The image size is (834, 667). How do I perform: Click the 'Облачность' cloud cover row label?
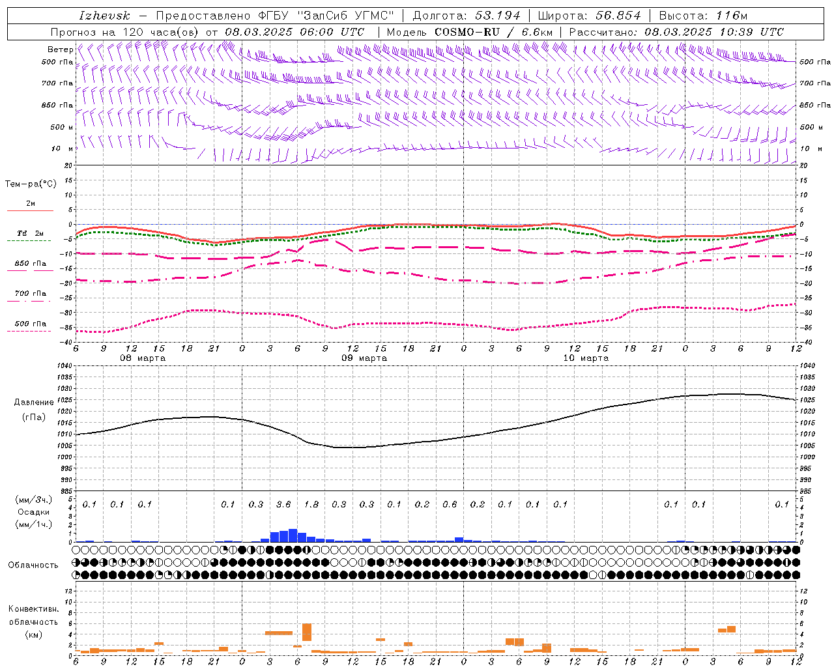tap(33, 565)
